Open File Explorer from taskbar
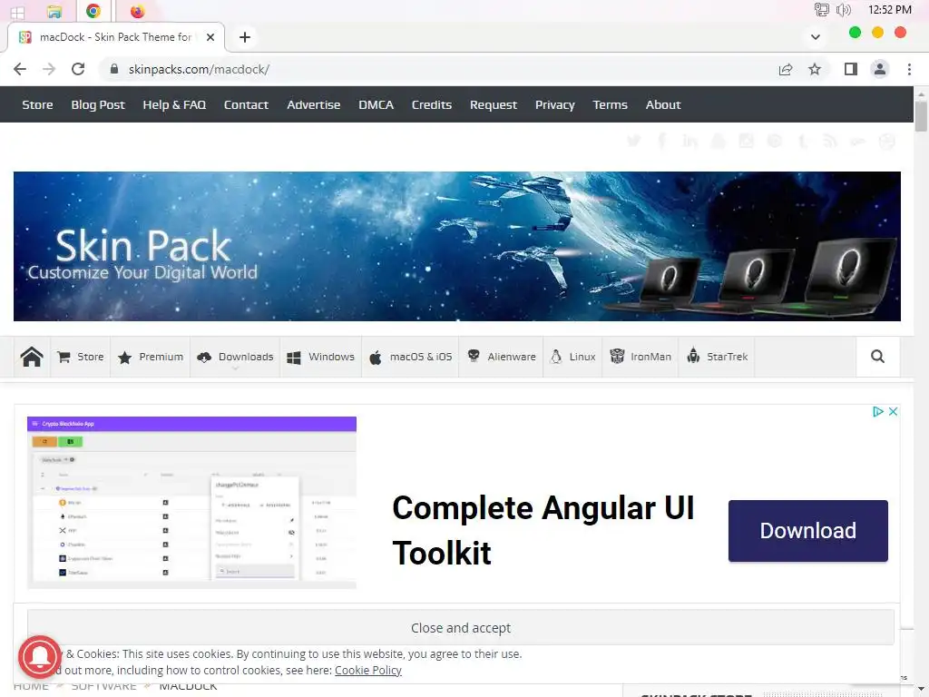 (54, 11)
